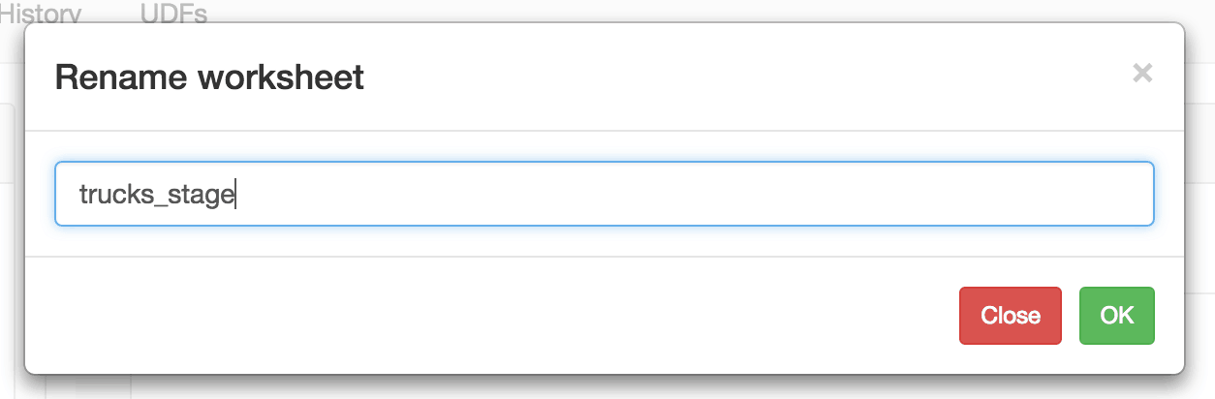The height and width of the screenshot is (399, 1215).
Task: Confirm the rename with the OK button
Action: click(x=1117, y=316)
